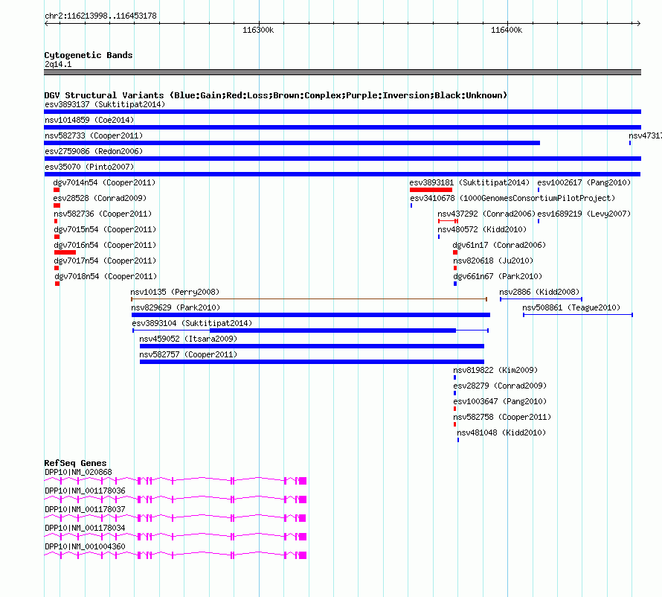Viewport: 662px width, 597px height.
Task: Click the dgv7016n54 (Cooper2011) label
Action: click(x=105, y=245)
